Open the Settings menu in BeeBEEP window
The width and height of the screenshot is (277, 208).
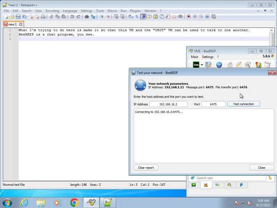tap(207, 57)
